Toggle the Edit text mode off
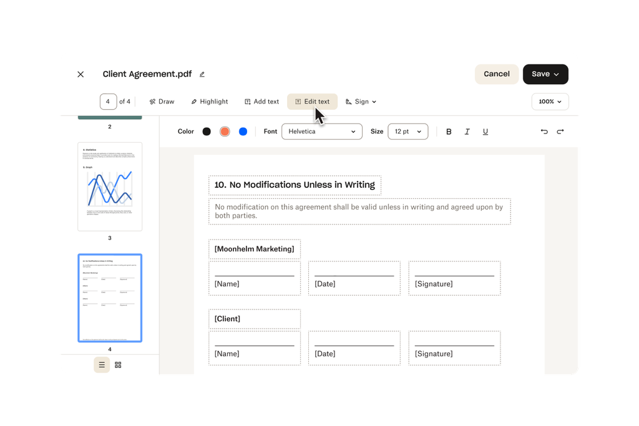639x426 pixels. click(x=312, y=101)
